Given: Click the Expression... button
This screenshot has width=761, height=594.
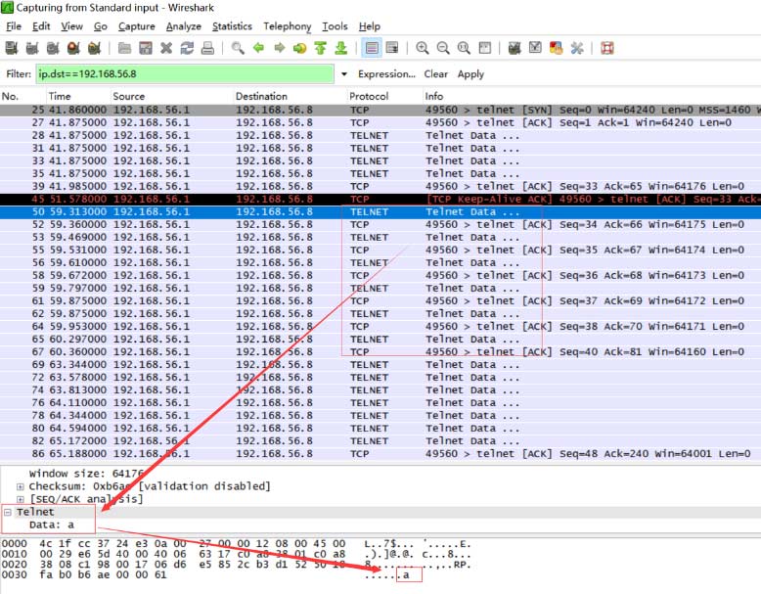Looking at the screenshot, I should [x=386, y=74].
